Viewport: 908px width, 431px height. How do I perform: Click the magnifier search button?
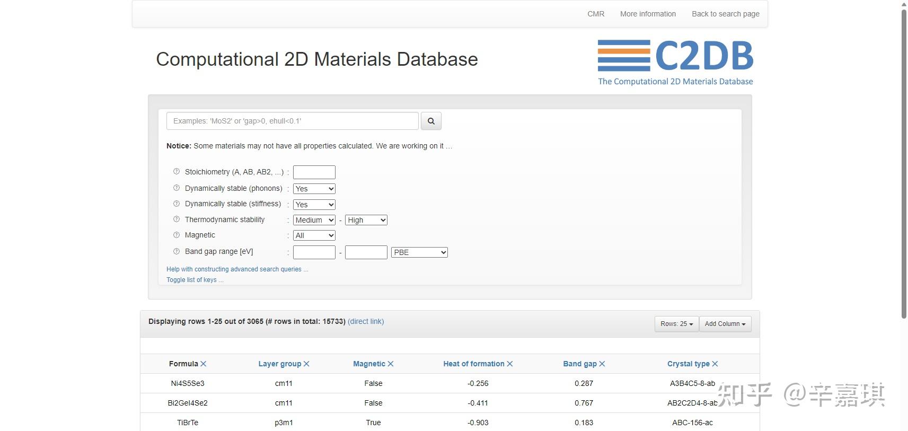tap(431, 121)
